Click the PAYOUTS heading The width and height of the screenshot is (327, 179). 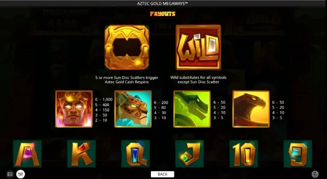[x=163, y=14]
